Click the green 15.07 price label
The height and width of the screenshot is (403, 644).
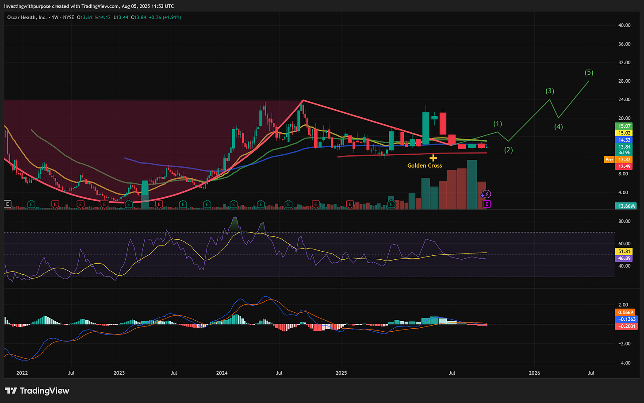click(624, 126)
